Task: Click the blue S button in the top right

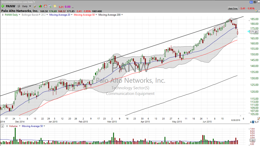Action: [251, 2]
